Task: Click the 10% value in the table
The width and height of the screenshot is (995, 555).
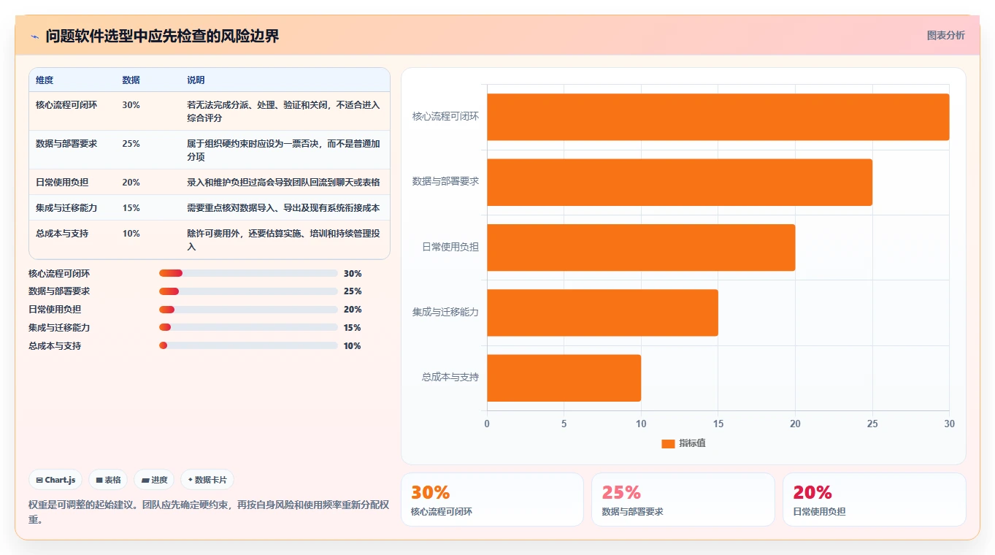Action: (x=131, y=234)
